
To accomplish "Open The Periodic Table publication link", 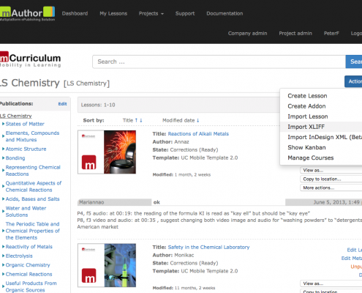I will tap(32, 231).
